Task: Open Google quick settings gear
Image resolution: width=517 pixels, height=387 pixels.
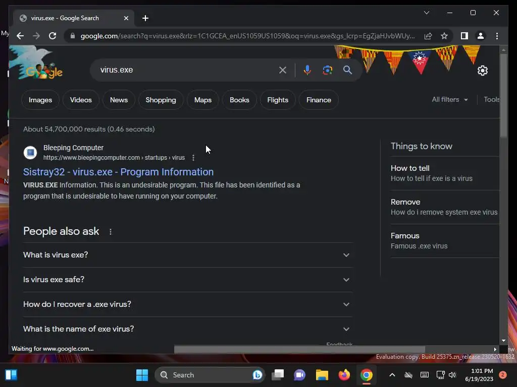Action: pos(482,71)
